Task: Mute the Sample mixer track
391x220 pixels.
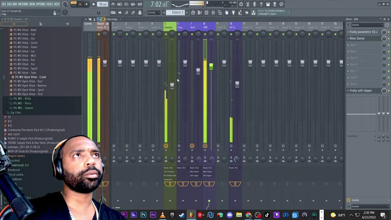Action: pyautogui.click(x=166, y=34)
